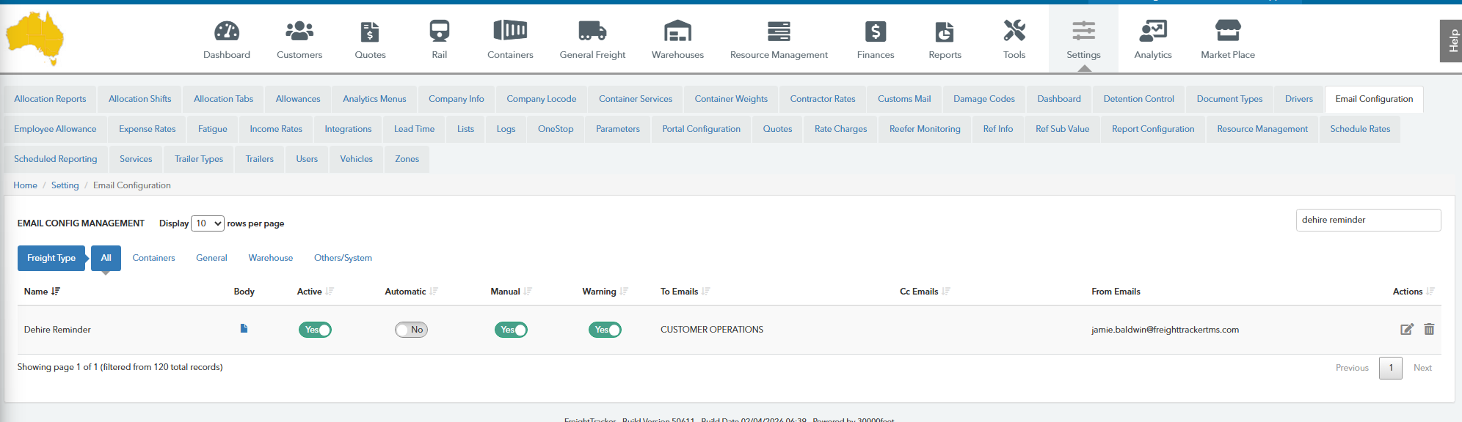Open the Containers module icon
The image size is (1462, 422).
click(x=510, y=31)
